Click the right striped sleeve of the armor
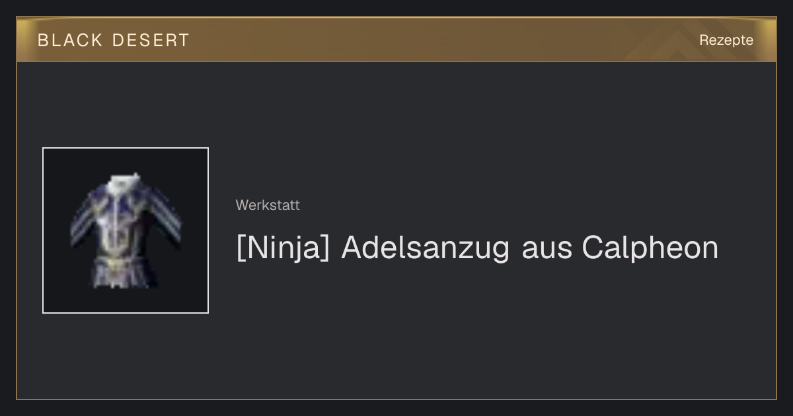 [167, 221]
